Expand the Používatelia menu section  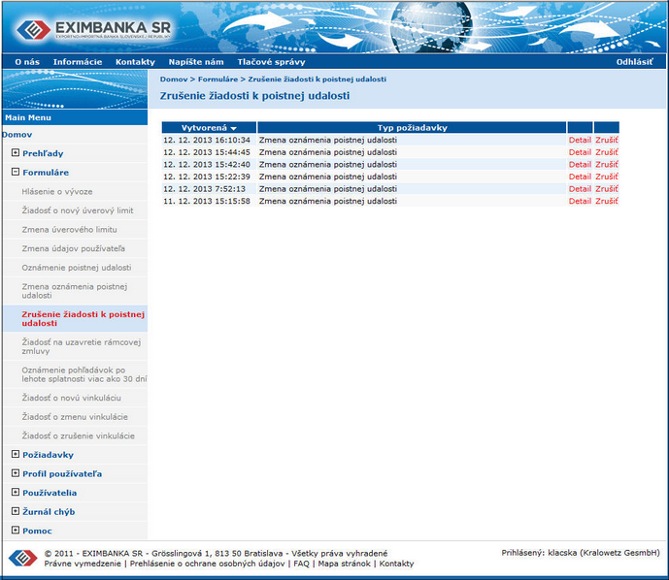(x=16, y=492)
